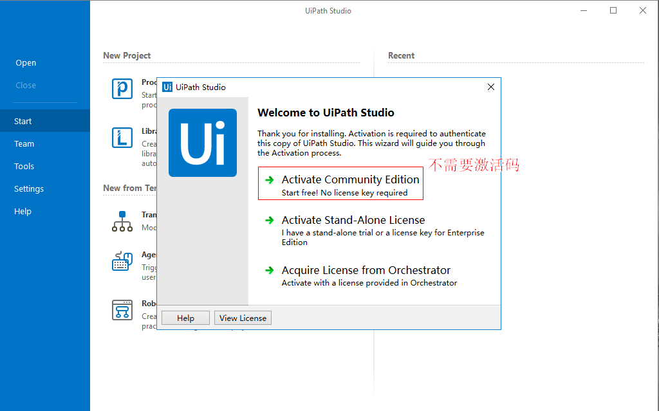
Task: Click green arrow beside Acquire License from Orchestrator
Action: (x=270, y=270)
